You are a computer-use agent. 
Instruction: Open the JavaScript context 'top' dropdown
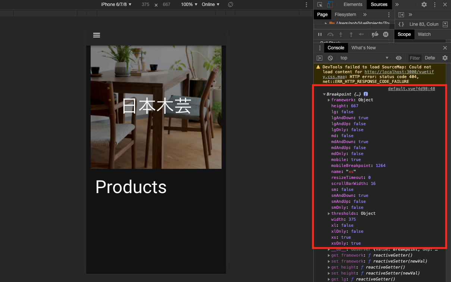[364, 58]
